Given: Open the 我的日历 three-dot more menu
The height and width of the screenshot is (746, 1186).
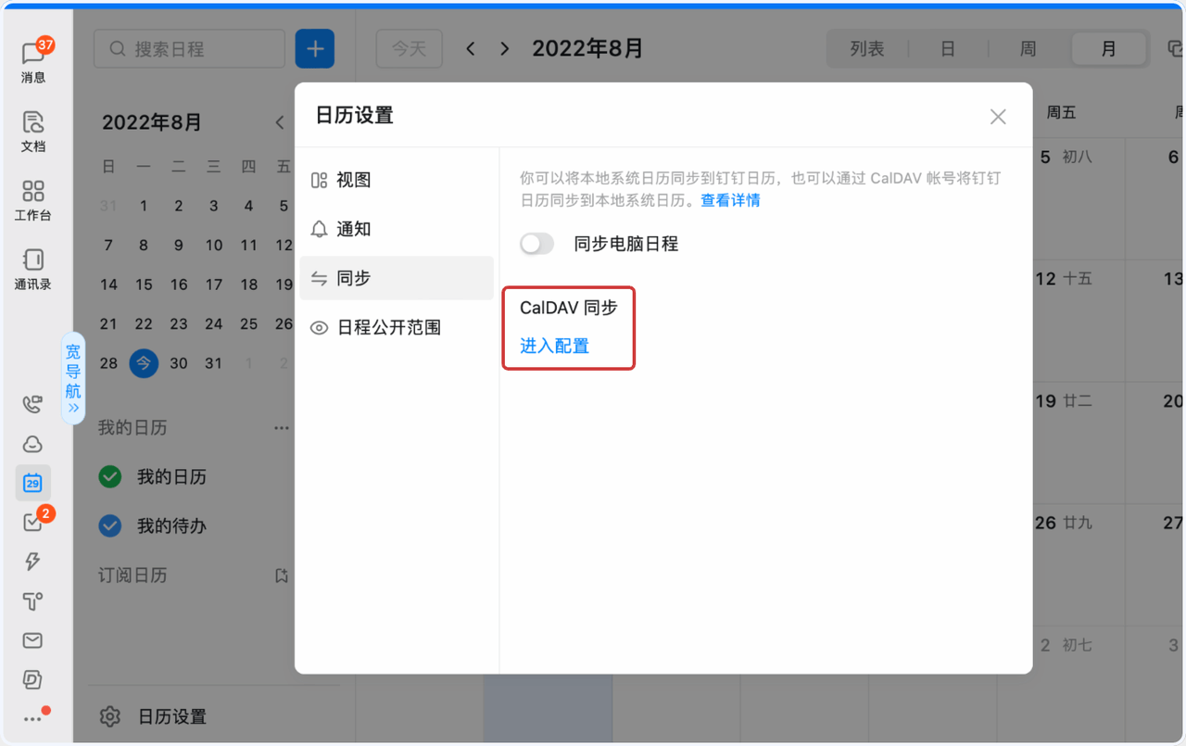Looking at the screenshot, I should tap(282, 428).
